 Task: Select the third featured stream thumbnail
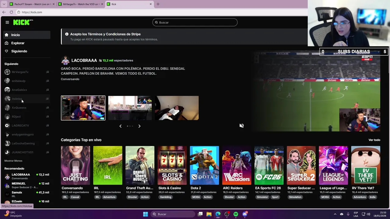[x=177, y=108]
